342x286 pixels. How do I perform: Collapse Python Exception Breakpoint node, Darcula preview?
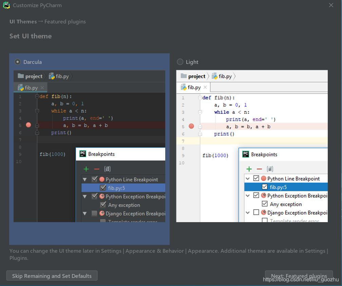point(85,196)
